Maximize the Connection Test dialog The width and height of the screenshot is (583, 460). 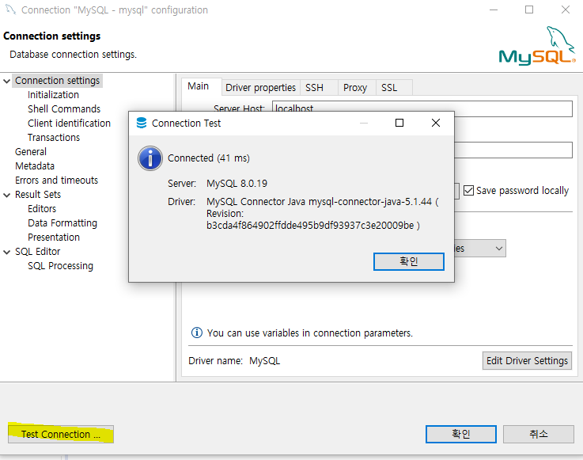(399, 123)
